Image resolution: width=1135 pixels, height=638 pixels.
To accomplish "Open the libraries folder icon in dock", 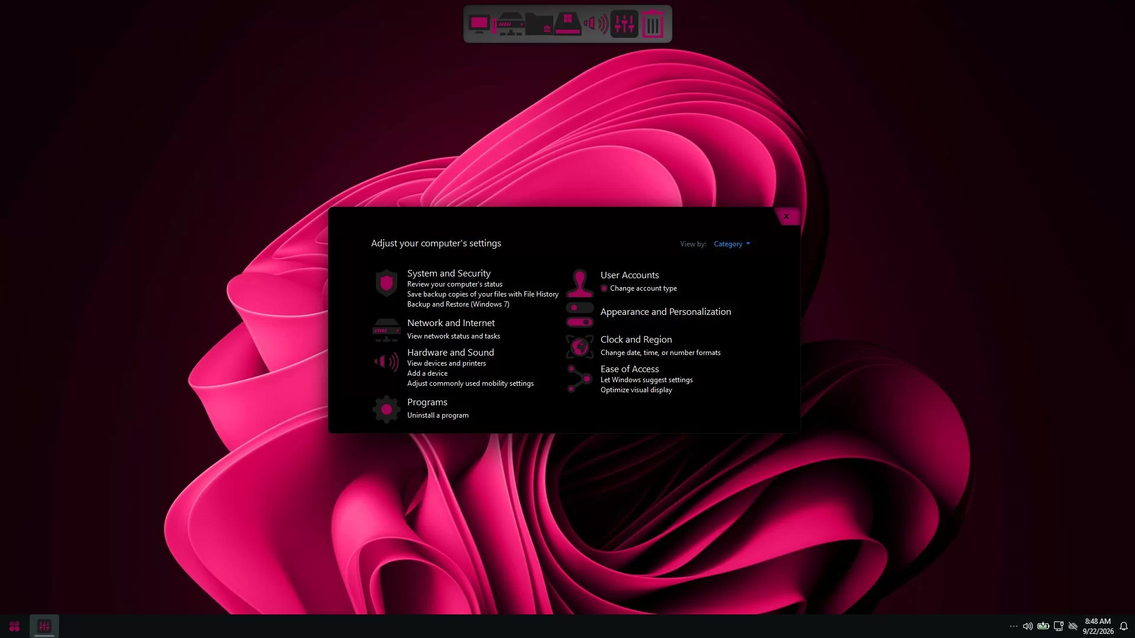I will pos(539,24).
